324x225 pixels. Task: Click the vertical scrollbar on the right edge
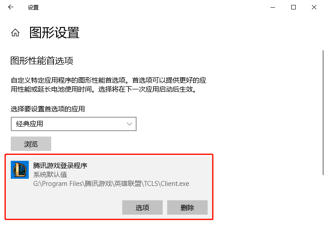pos(323,112)
